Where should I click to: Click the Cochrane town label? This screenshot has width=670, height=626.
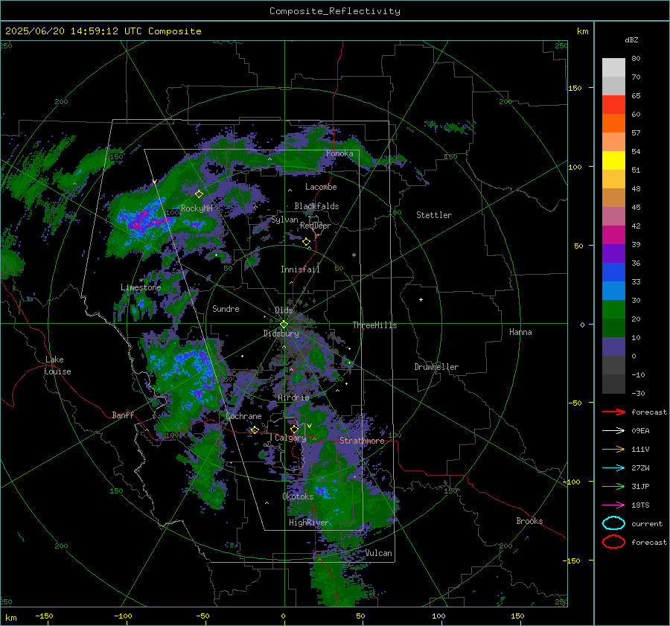(x=243, y=416)
